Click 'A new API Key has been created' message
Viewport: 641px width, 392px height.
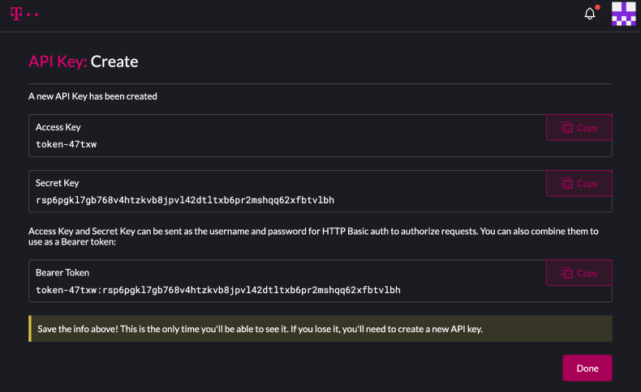click(x=92, y=96)
